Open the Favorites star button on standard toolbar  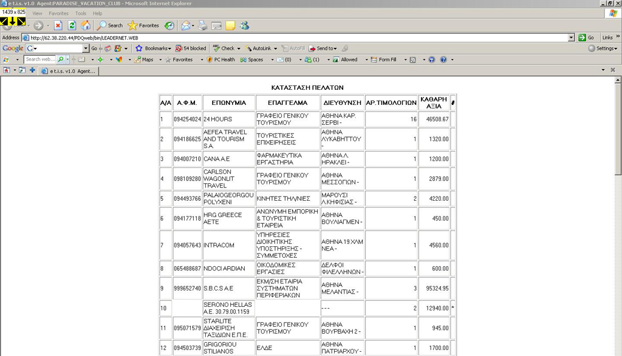click(143, 25)
